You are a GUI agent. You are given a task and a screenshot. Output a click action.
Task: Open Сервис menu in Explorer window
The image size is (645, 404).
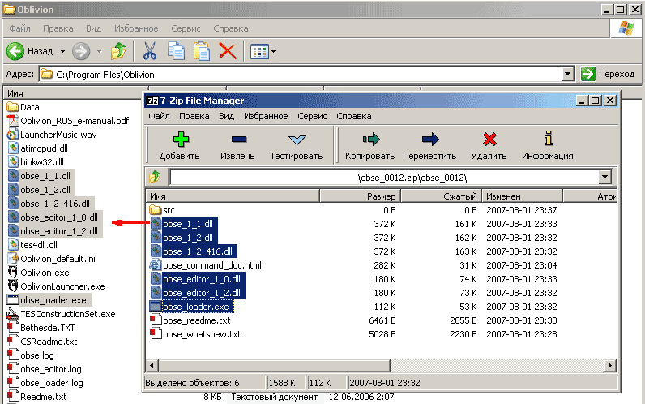click(x=186, y=28)
